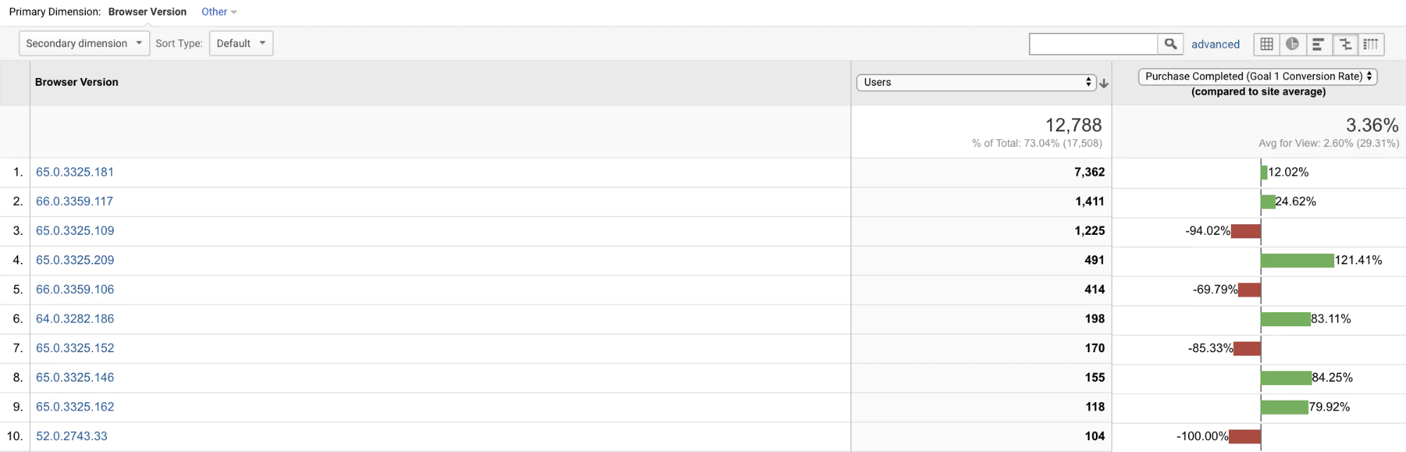This screenshot has width=1406, height=452.
Task: Click the Purchase Completed metric stepper arrows
Action: (1369, 76)
